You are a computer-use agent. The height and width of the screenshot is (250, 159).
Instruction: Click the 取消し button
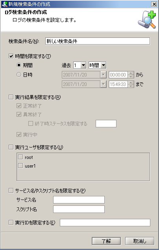[x=140, y=241]
